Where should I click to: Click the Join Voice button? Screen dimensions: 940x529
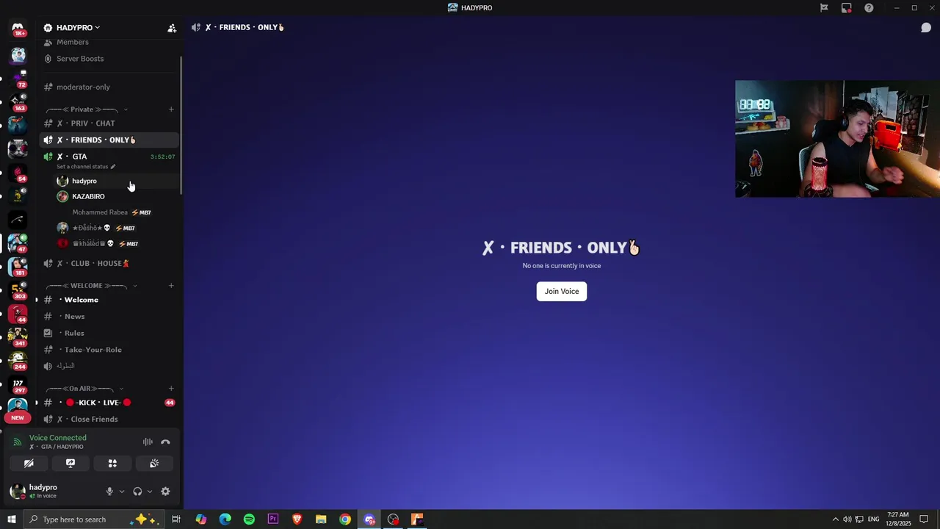click(562, 292)
